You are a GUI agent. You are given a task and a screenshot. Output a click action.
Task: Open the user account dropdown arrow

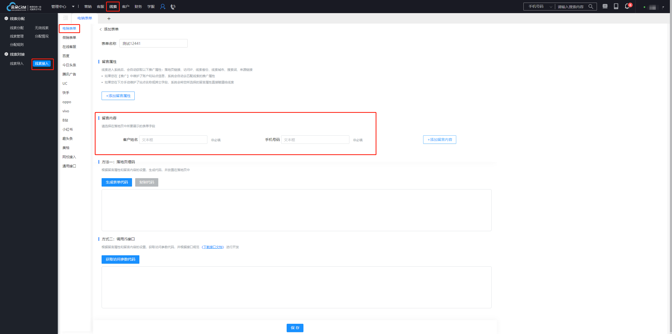point(663,7)
